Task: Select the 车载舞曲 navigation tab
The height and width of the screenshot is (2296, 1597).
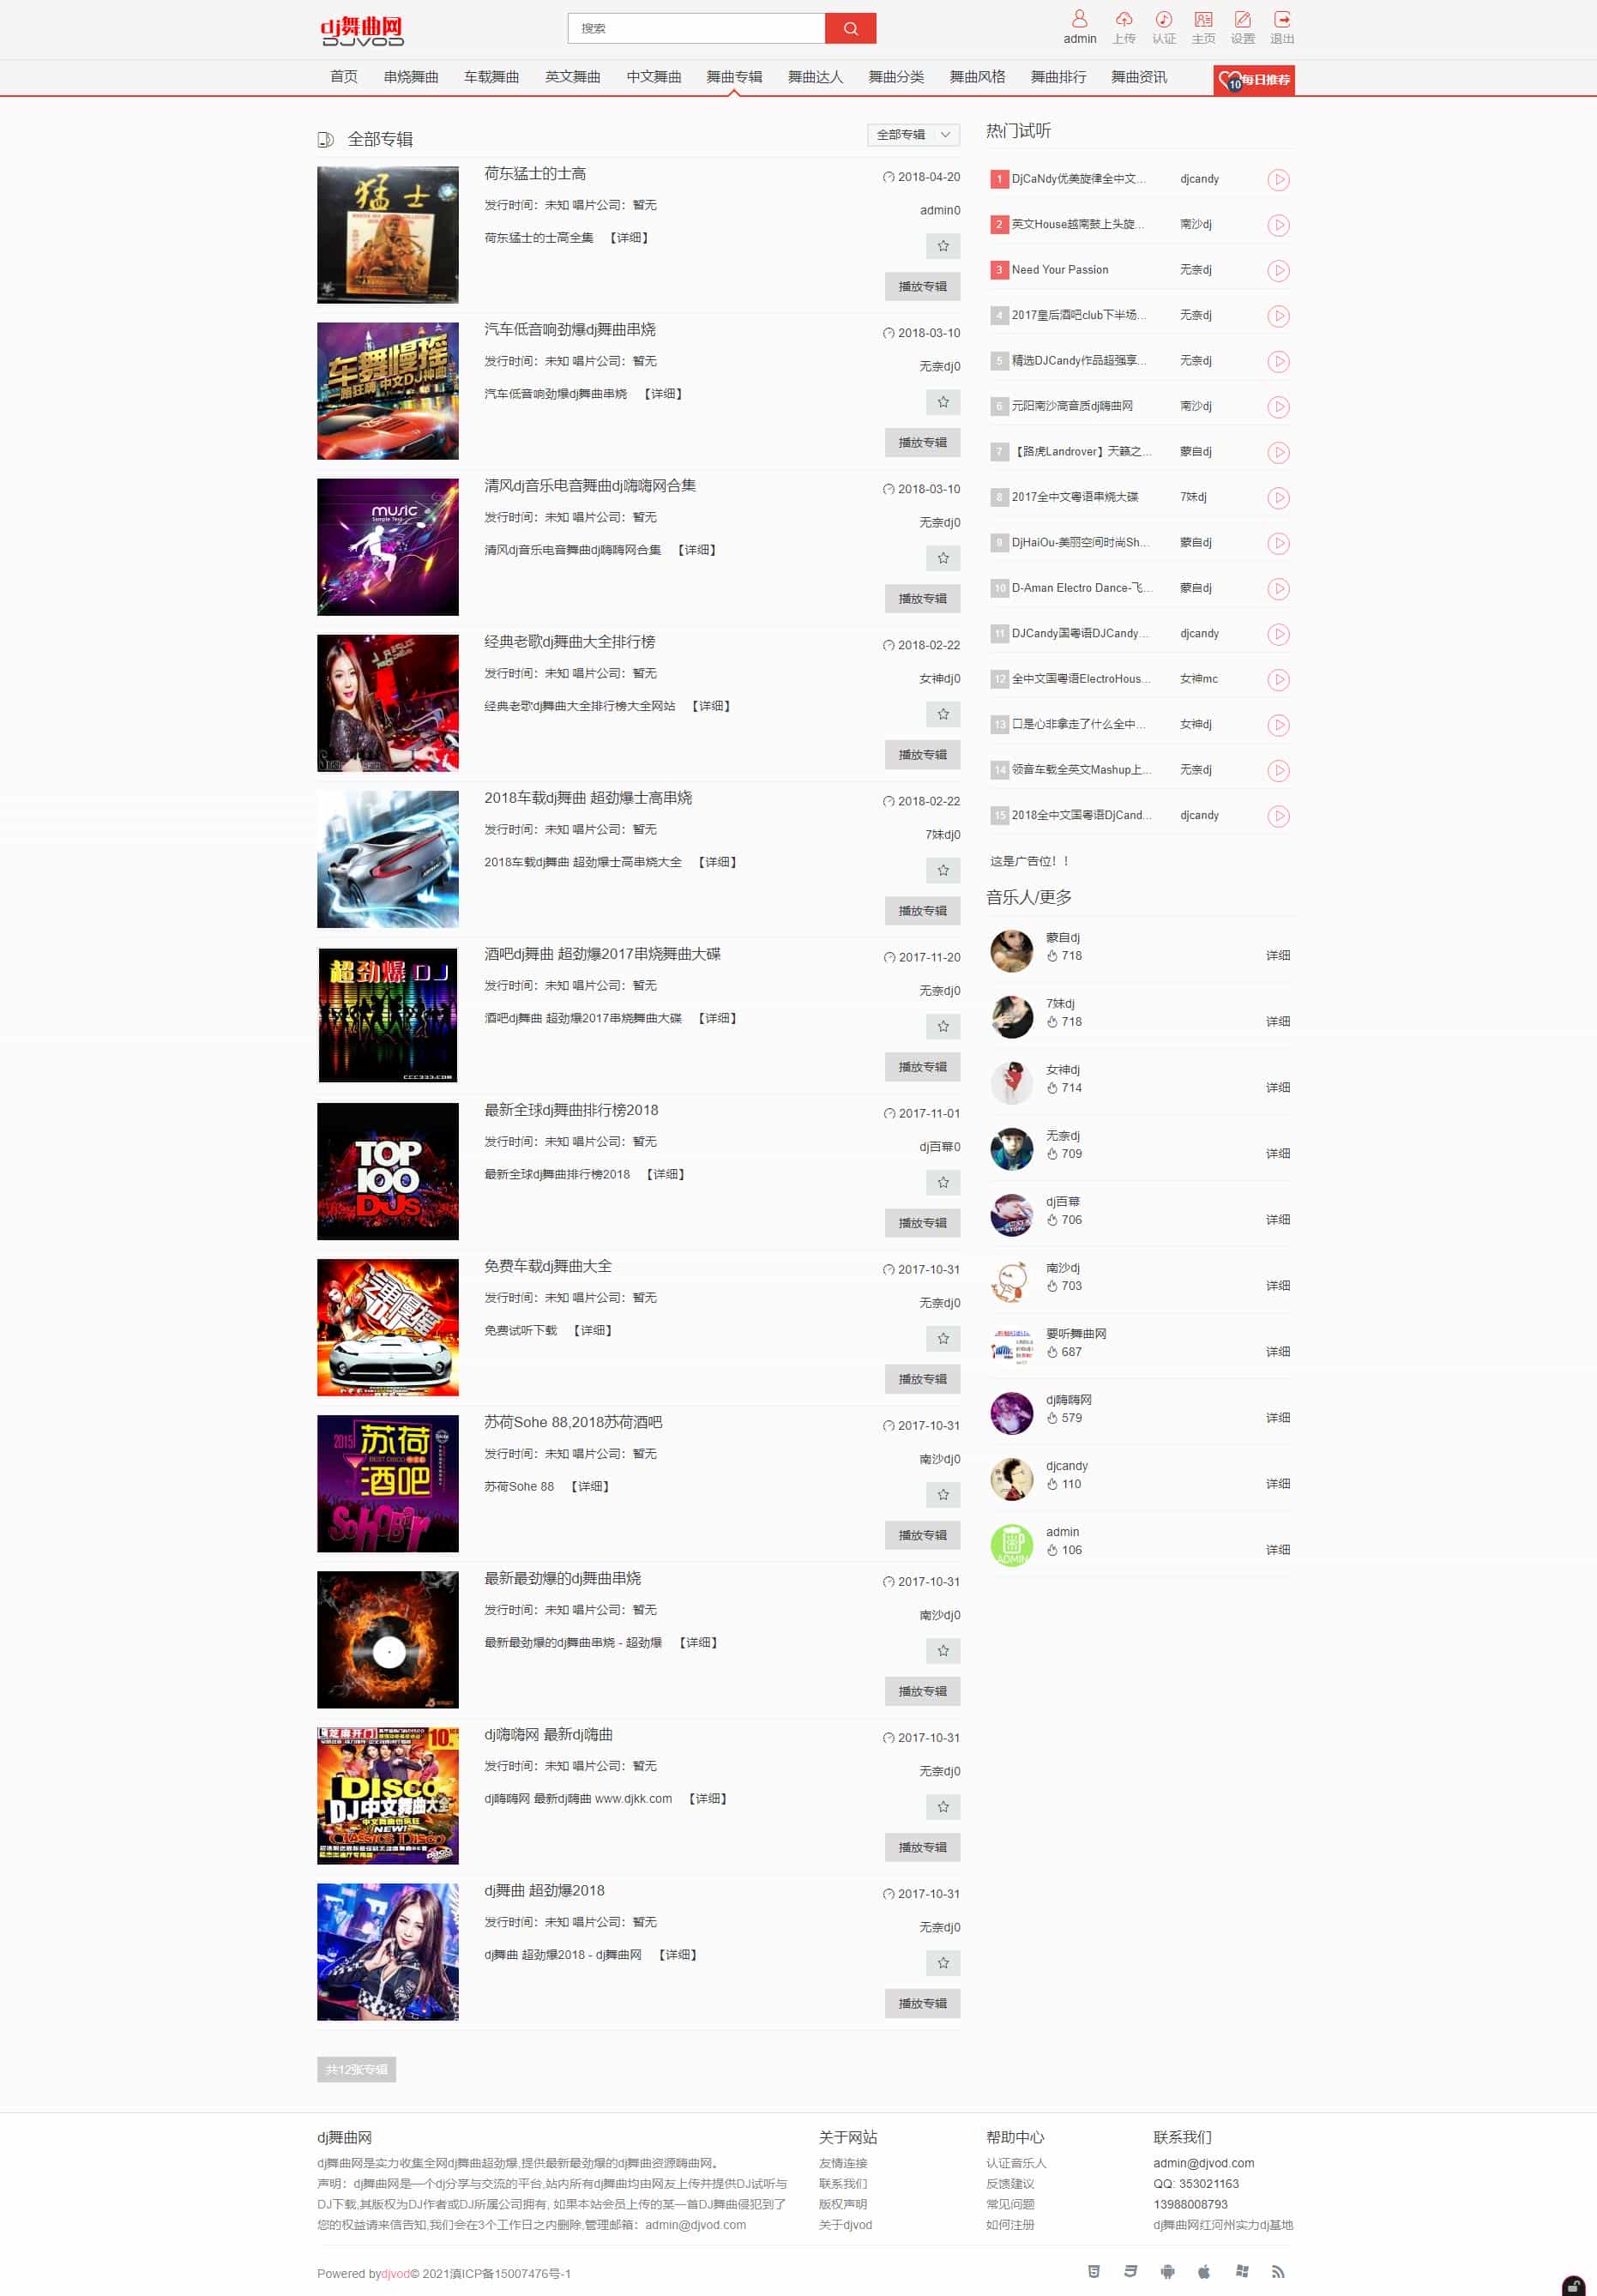Action: pyautogui.click(x=491, y=77)
